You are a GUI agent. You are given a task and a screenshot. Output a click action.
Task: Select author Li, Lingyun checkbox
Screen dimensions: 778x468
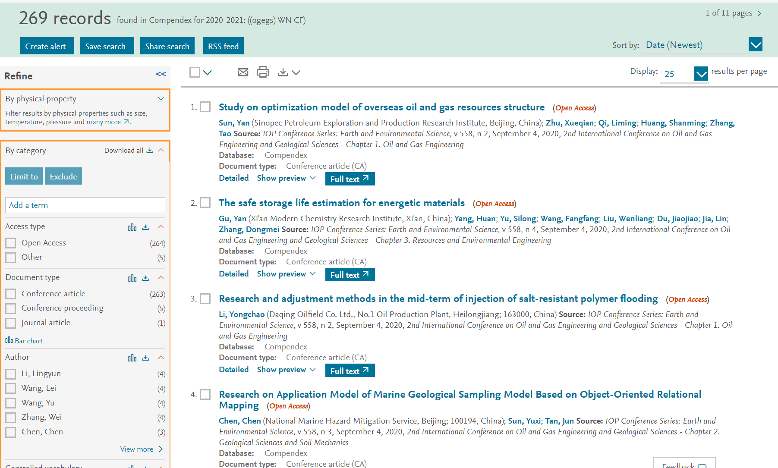(x=11, y=374)
